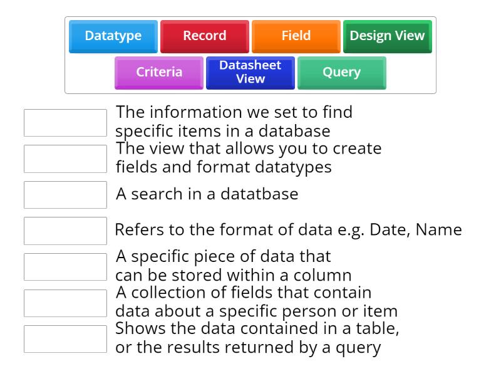Select the Datatype word tile
Viewport: 501px width, 376px height.
click(113, 36)
